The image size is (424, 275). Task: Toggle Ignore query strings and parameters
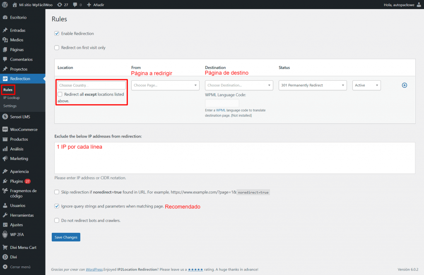point(57,206)
